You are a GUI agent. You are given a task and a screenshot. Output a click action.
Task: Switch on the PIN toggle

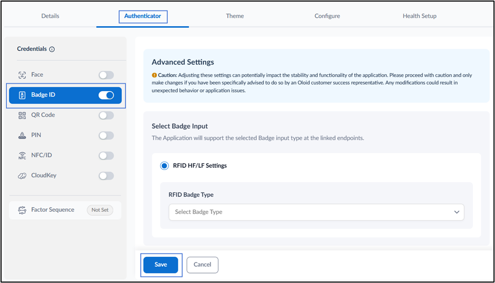(106, 135)
